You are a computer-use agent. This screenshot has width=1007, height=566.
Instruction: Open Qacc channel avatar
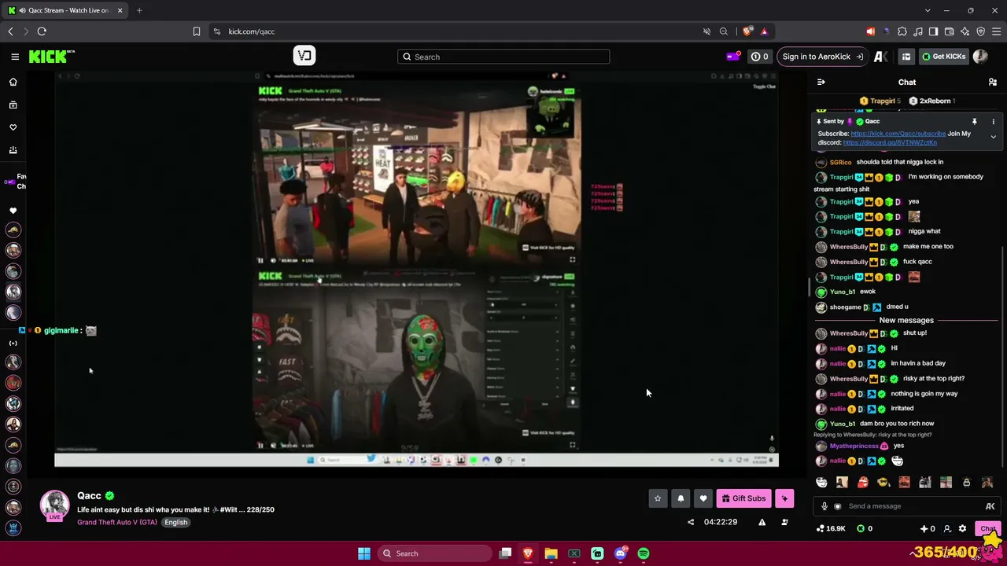pos(55,505)
